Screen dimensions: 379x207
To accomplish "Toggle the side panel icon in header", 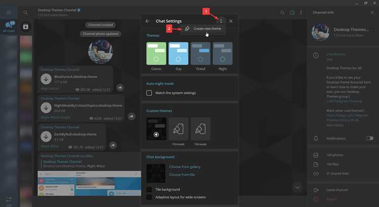I will pos(292,13).
